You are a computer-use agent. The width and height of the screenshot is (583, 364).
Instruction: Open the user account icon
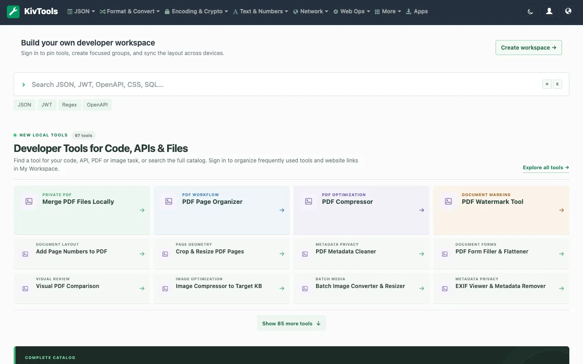549,11
